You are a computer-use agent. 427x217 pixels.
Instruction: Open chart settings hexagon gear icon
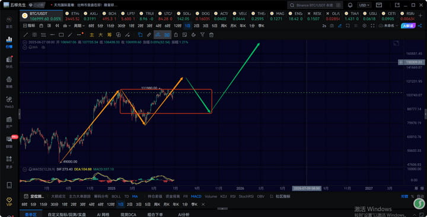[364, 26]
